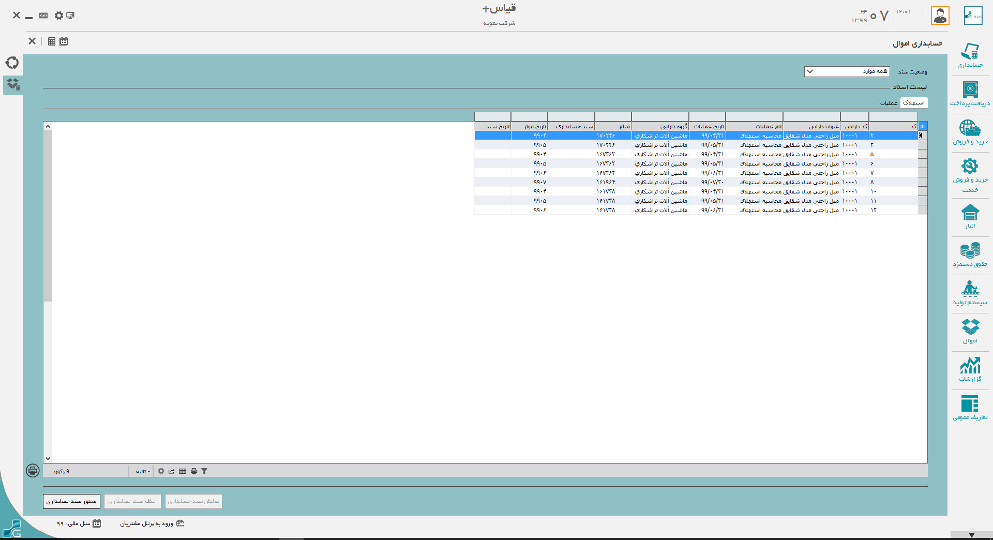Select table row with code ۱۰

point(701,191)
